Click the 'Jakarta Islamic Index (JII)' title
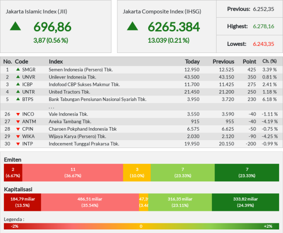The height and width of the screenshot is (233, 283). 36,11
